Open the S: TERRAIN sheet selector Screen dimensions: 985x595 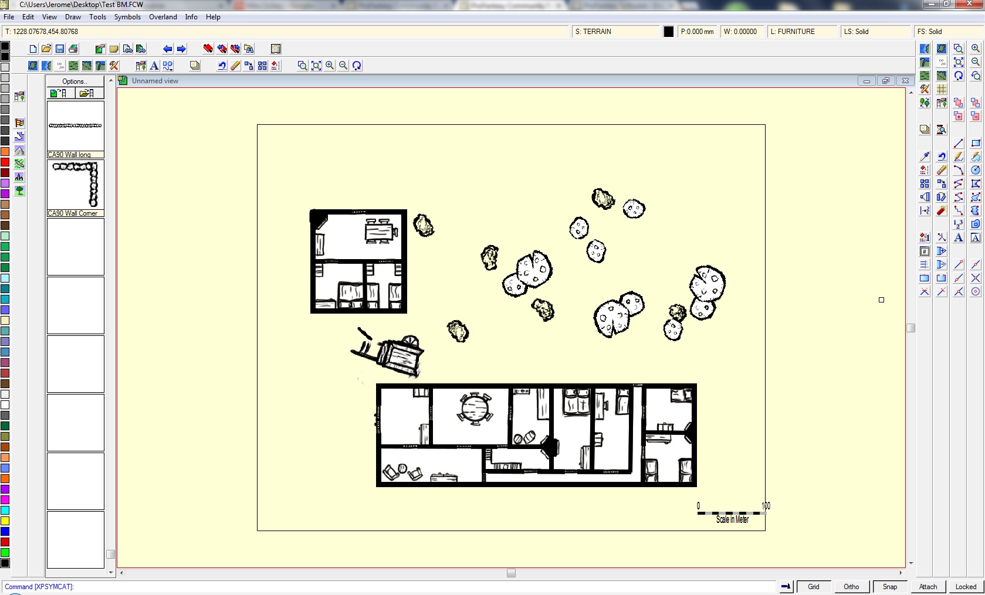coord(616,32)
